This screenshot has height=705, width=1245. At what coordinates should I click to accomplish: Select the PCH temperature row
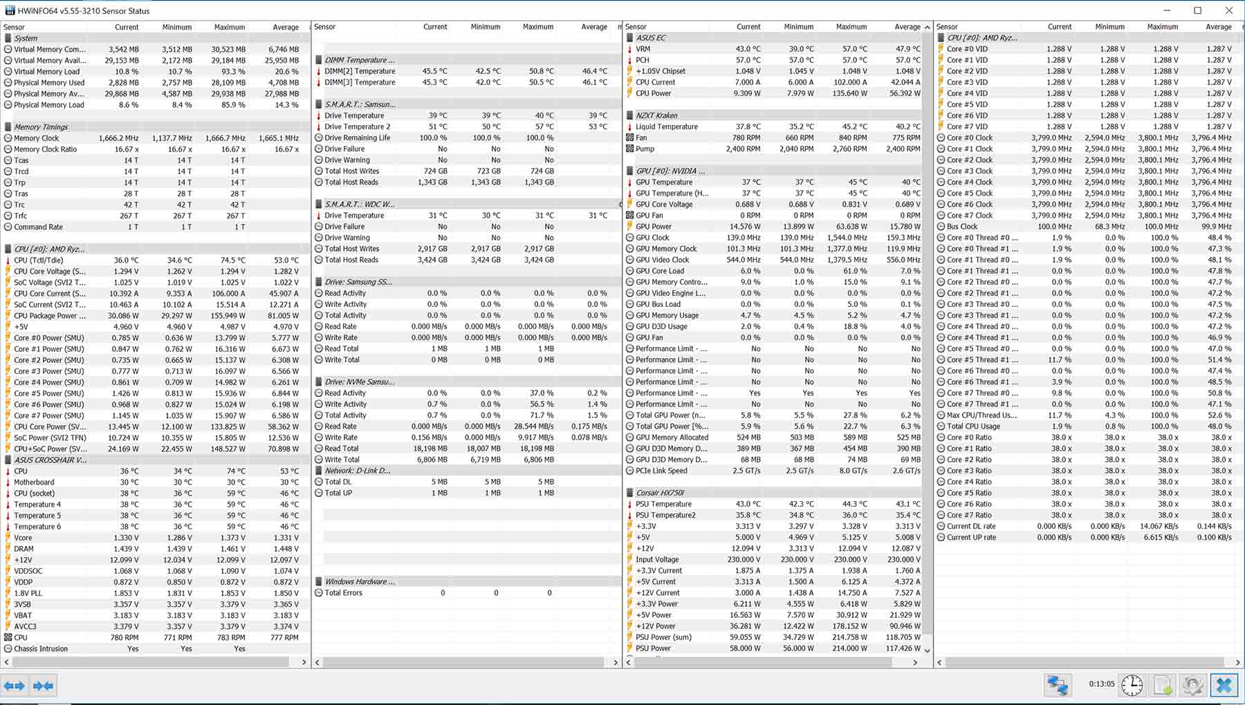(x=773, y=60)
